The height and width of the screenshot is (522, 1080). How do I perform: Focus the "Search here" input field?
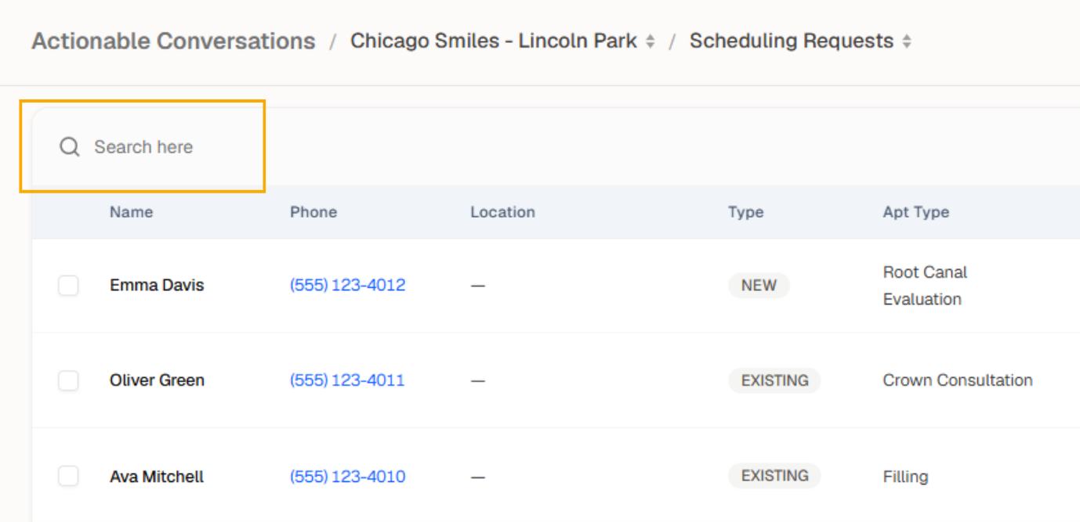(157, 147)
